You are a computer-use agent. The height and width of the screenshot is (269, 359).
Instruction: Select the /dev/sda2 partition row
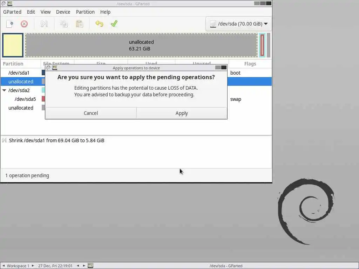136,90
